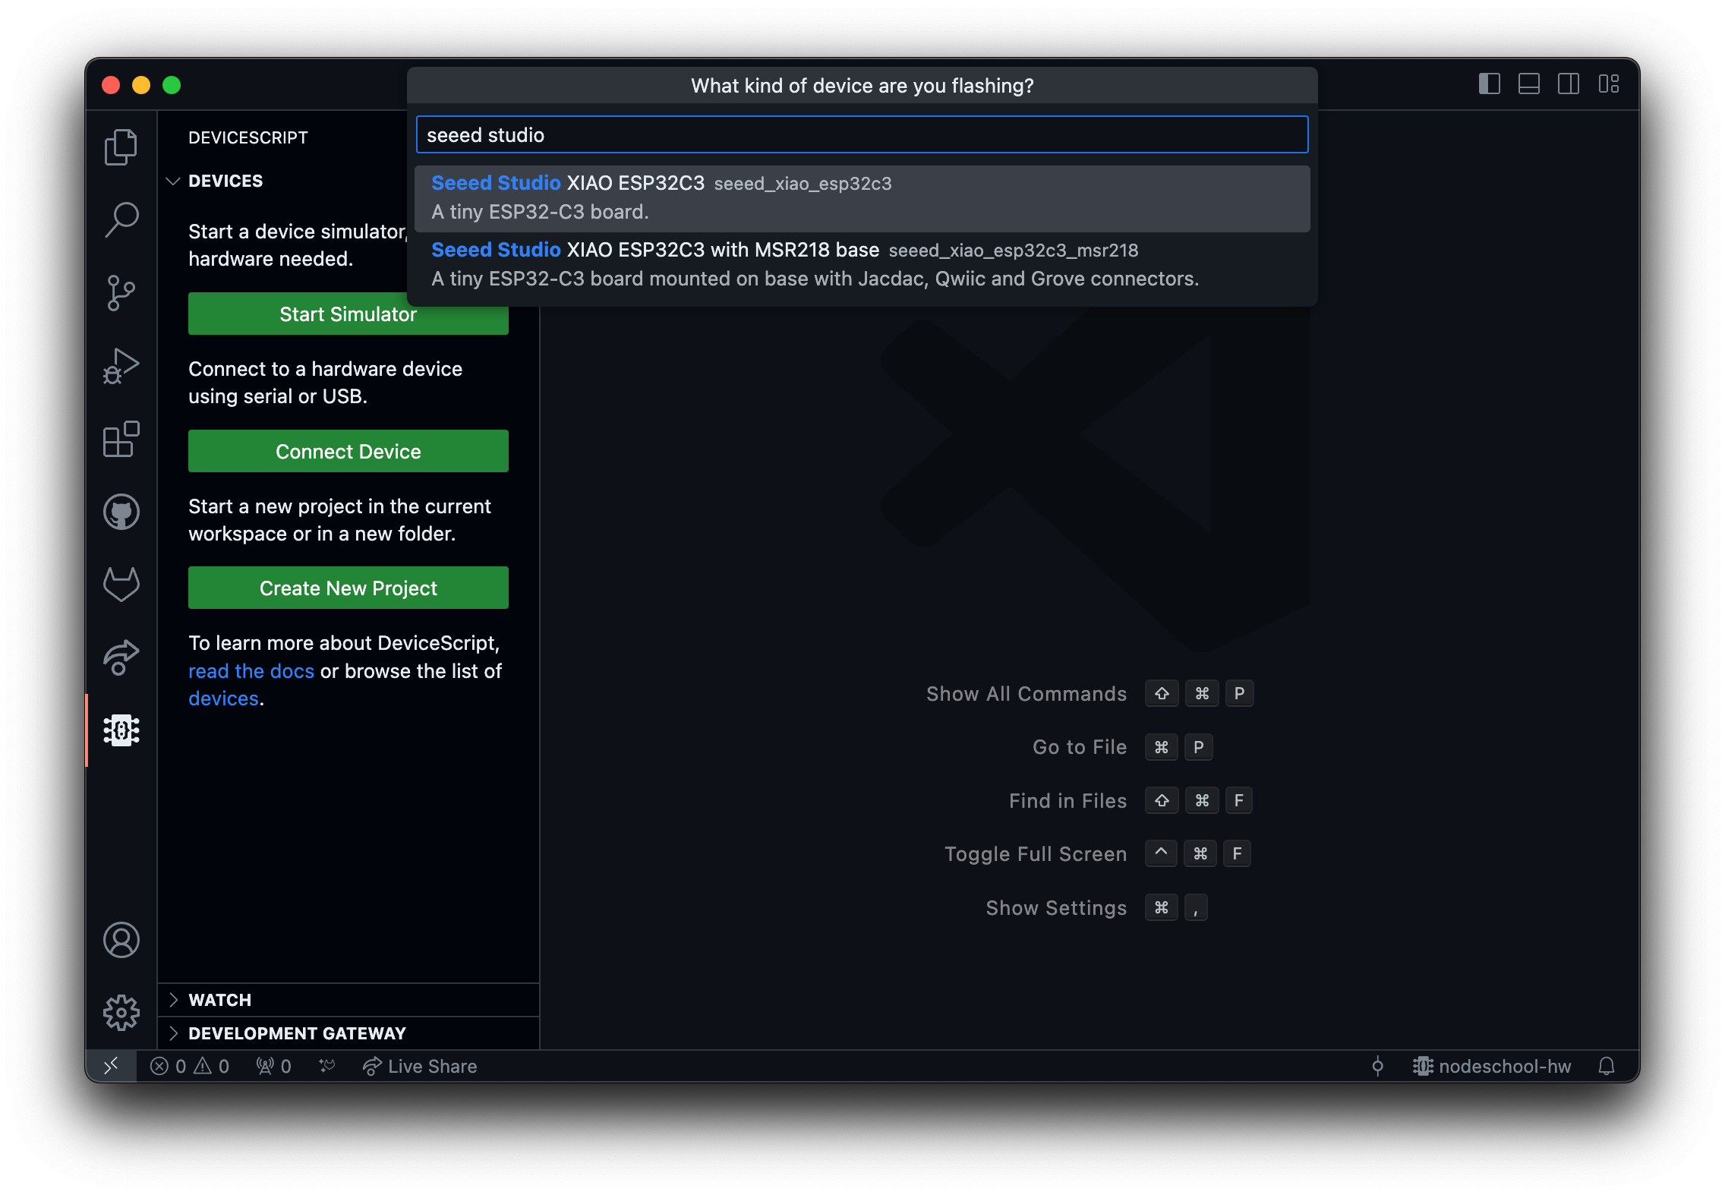Click the Connect Device button
1725x1195 pixels.
point(348,451)
